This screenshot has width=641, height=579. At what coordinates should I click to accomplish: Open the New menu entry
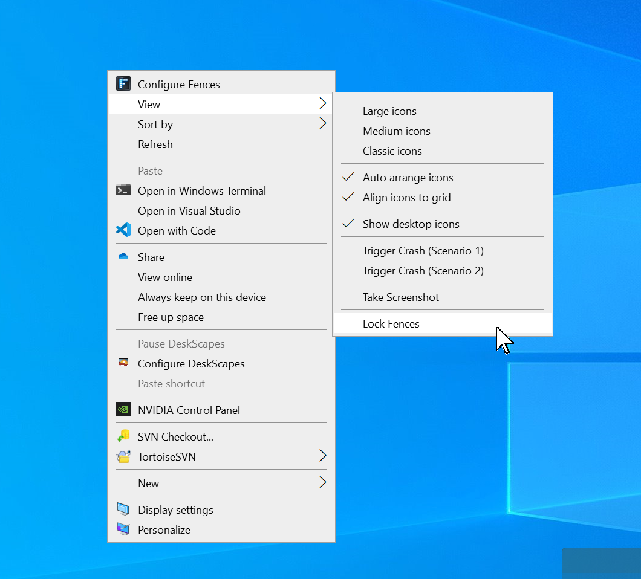221,483
